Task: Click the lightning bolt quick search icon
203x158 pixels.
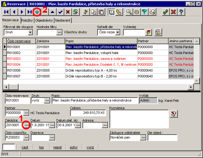Action: pos(149,32)
